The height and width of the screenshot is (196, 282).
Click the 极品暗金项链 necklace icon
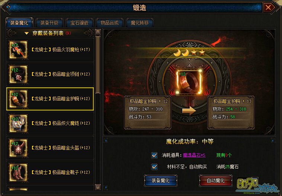[18, 74]
